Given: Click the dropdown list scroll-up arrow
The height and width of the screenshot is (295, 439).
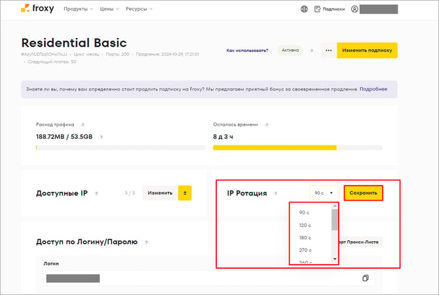Looking at the screenshot, I should 335,206.
